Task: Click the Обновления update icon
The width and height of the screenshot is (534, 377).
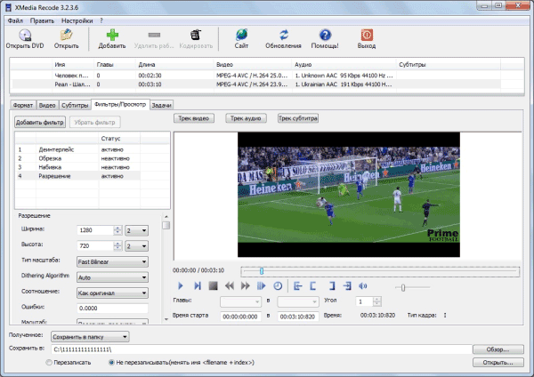Action: click(284, 35)
